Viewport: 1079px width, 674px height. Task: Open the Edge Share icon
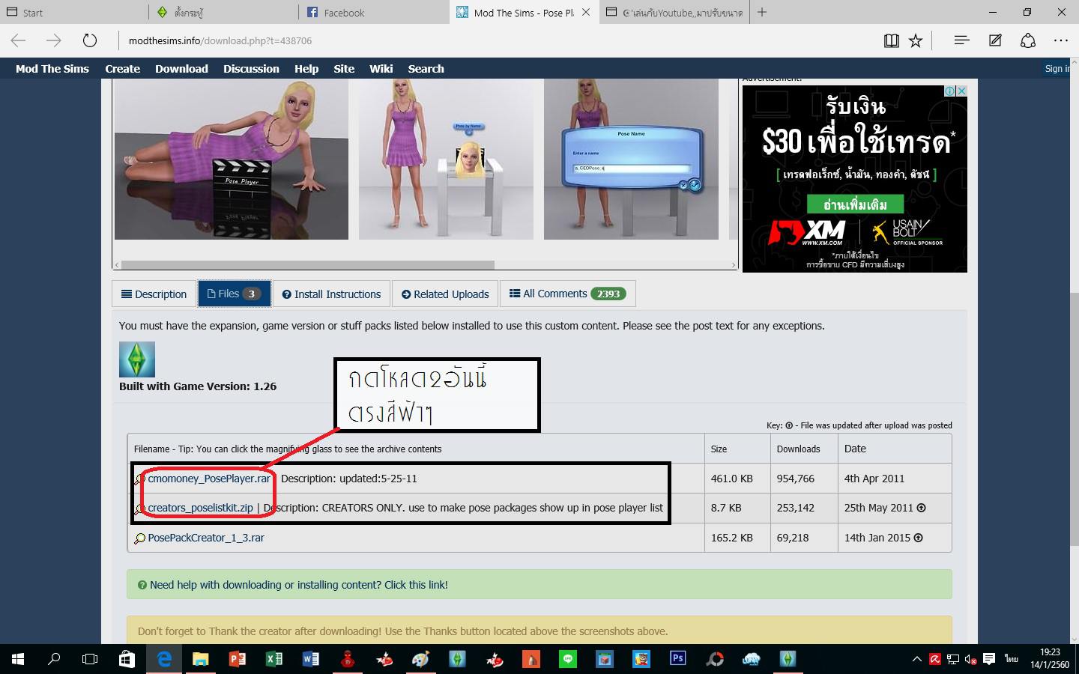coord(1028,40)
